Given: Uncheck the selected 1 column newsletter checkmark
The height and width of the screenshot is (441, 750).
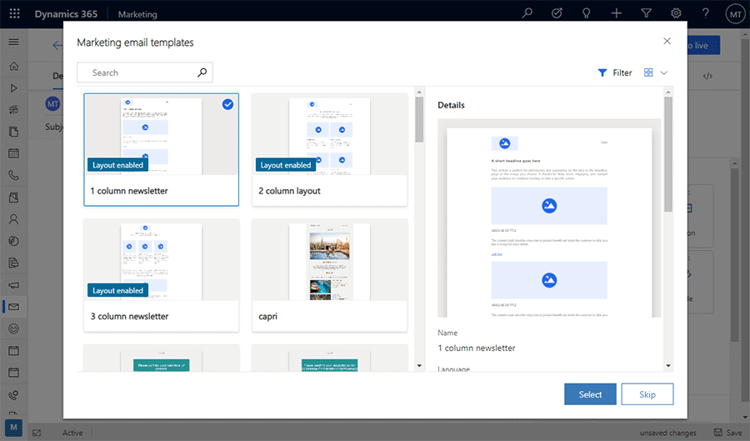Looking at the screenshot, I should (x=227, y=104).
